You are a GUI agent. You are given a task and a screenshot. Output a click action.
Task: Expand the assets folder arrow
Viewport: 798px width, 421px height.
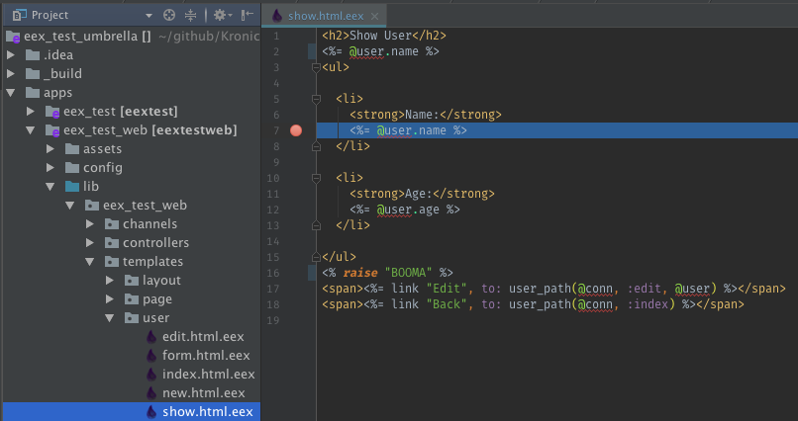pos(50,148)
